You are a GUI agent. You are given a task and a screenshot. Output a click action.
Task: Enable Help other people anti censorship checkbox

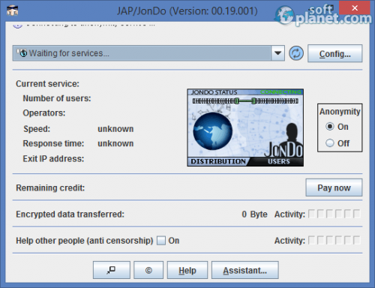pos(161,241)
